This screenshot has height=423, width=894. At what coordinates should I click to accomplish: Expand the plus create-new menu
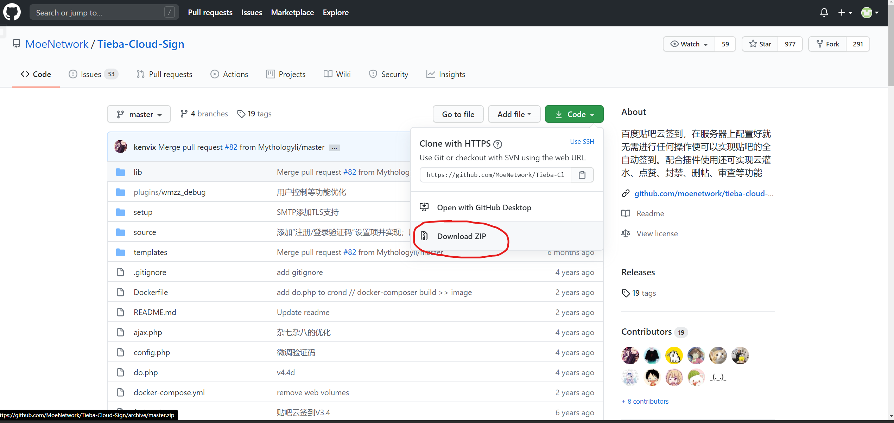845,13
